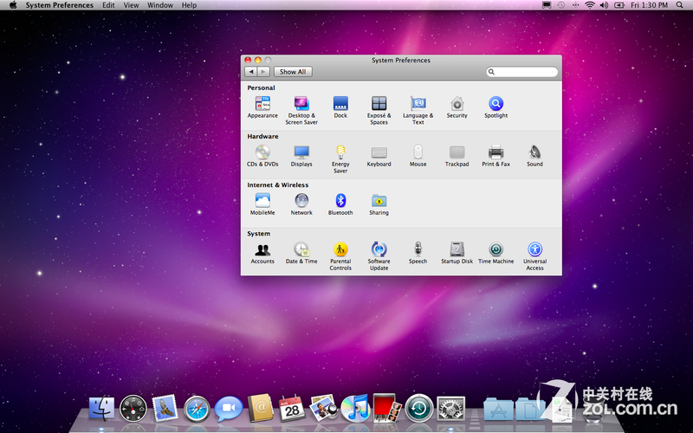Launch Safari from the Dock
This screenshot has width=693, height=433.
[x=197, y=408]
